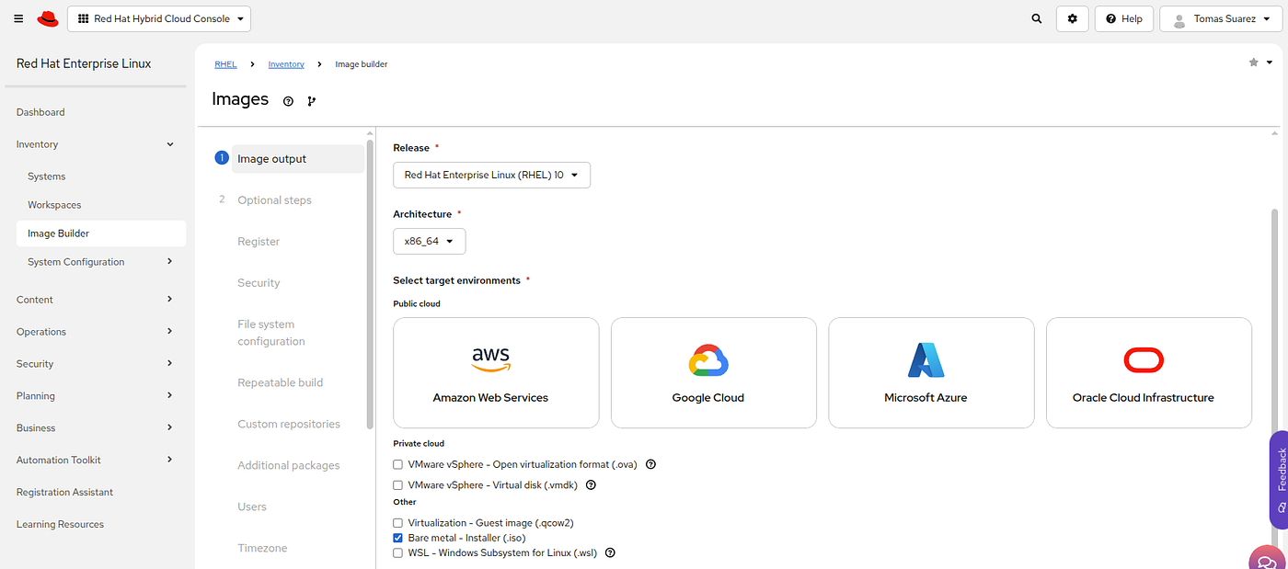Expand System Configuration submenu
Viewport: 1288px width, 569px height.
tap(101, 262)
